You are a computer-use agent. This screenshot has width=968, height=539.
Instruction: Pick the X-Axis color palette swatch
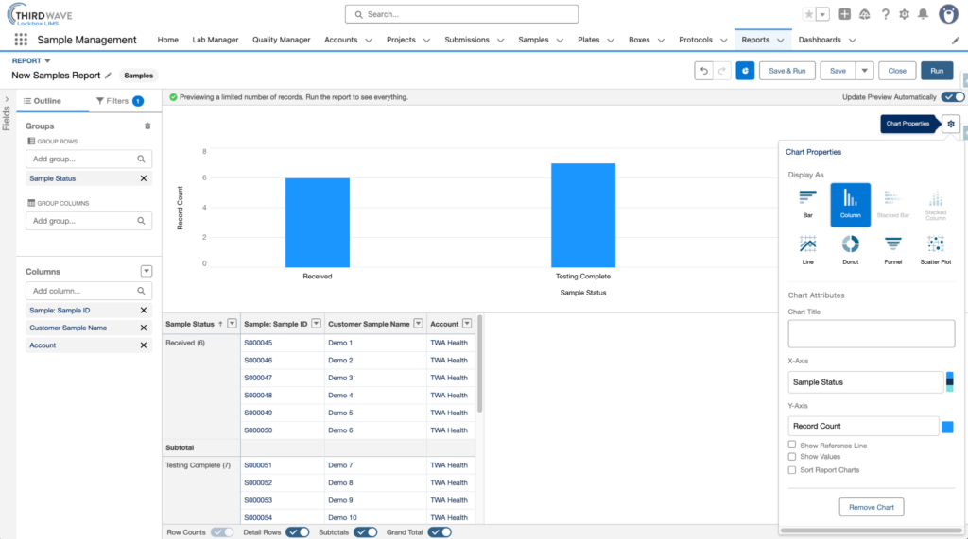949,381
